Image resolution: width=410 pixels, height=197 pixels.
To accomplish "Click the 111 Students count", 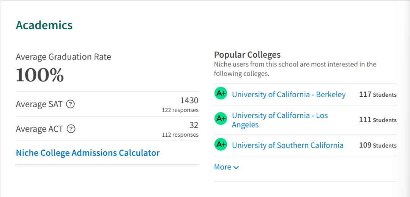I will click(378, 120).
